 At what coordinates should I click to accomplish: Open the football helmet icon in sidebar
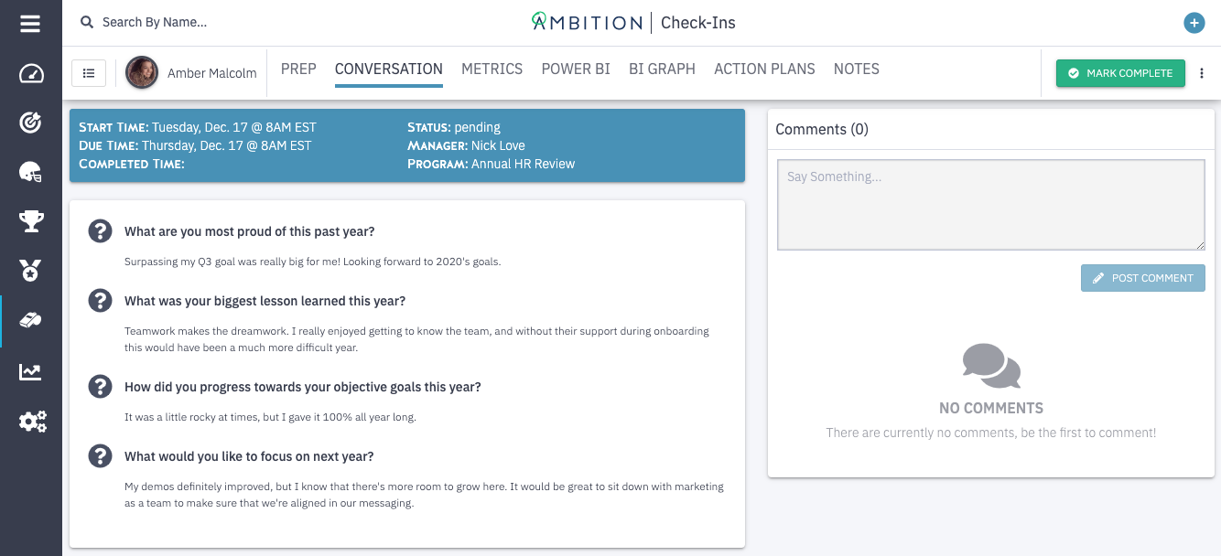click(x=31, y=171)
